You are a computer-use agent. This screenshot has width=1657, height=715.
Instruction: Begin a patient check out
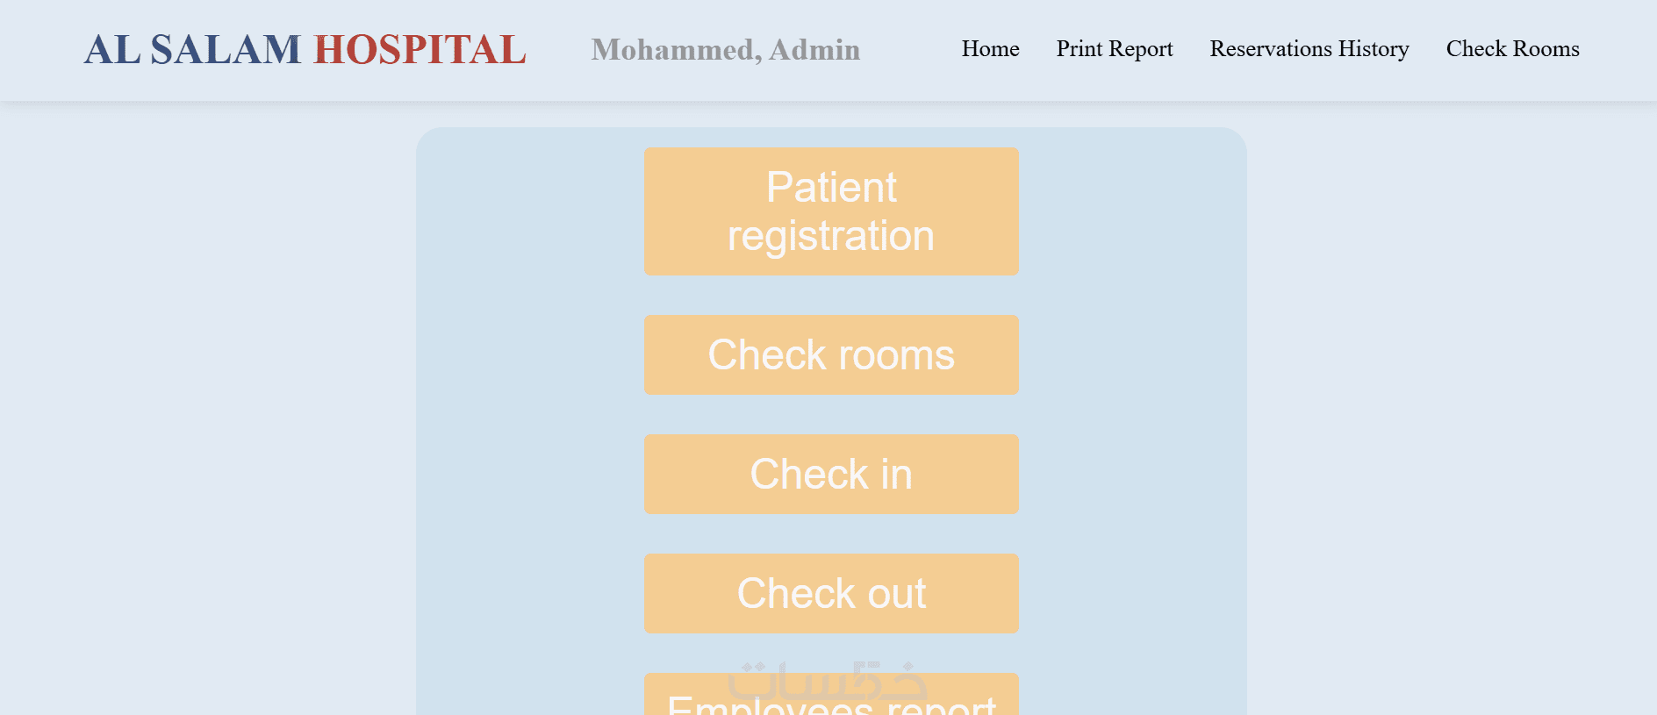click(x=831, y=593)
